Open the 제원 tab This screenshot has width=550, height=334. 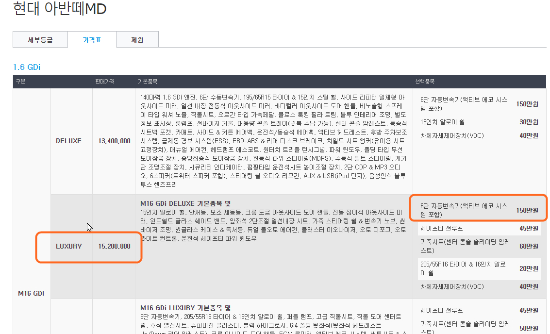pos(137,40)
